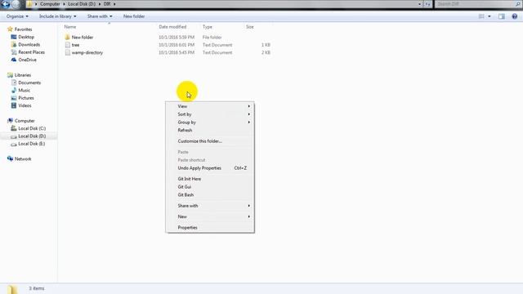The height and width of the screenshot is (294, 523).
Task: Toggle the preview pane icon
Action: coord(501,16)
